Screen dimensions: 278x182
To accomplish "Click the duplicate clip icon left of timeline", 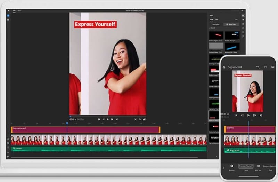I will 8,143.
